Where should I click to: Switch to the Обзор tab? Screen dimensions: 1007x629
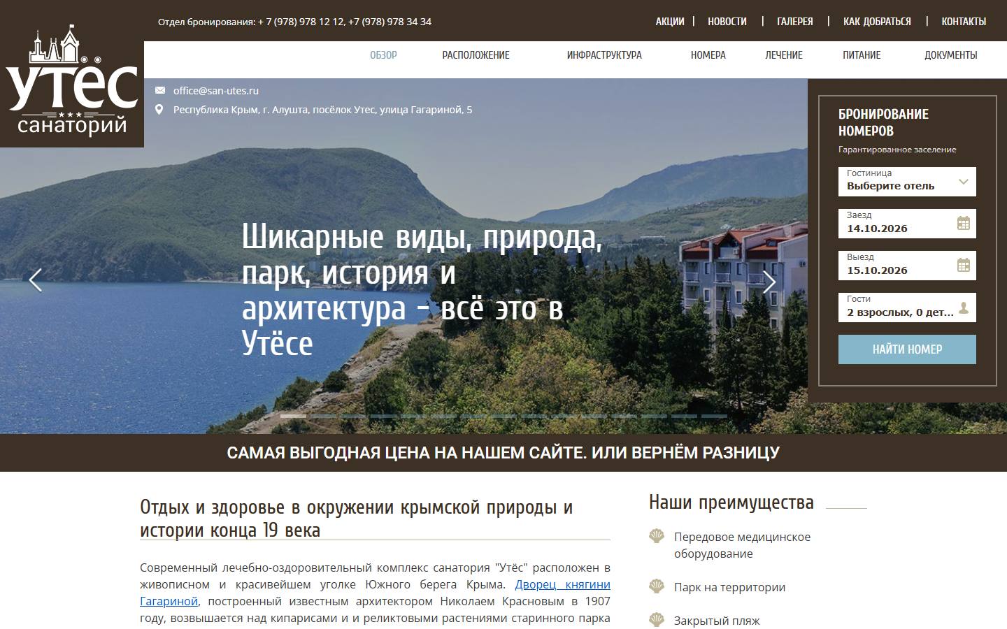click(383, 55)
